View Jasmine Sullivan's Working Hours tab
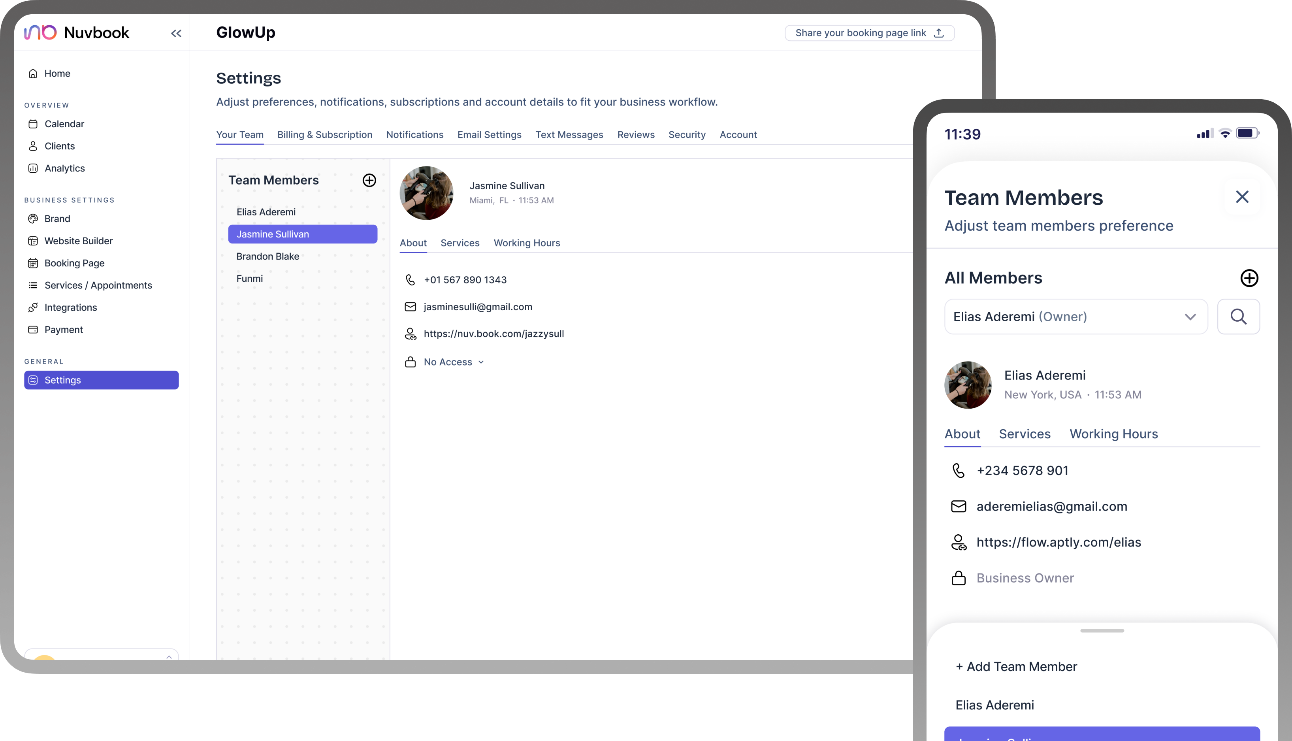The image size is (1292, 741). (x=526, y=243)
